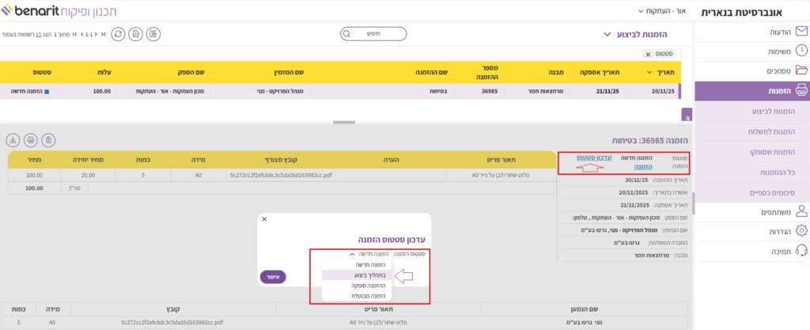Click the column settings icon in toolbar
This screenshot has width=810, height=330.
click(x=153, y=34)
